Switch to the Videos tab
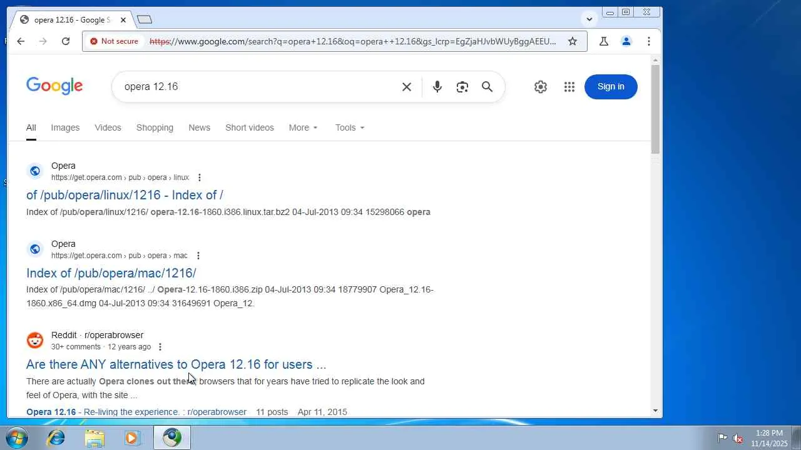The height and width of the screenshot is (450, 801). pos(108,127)
